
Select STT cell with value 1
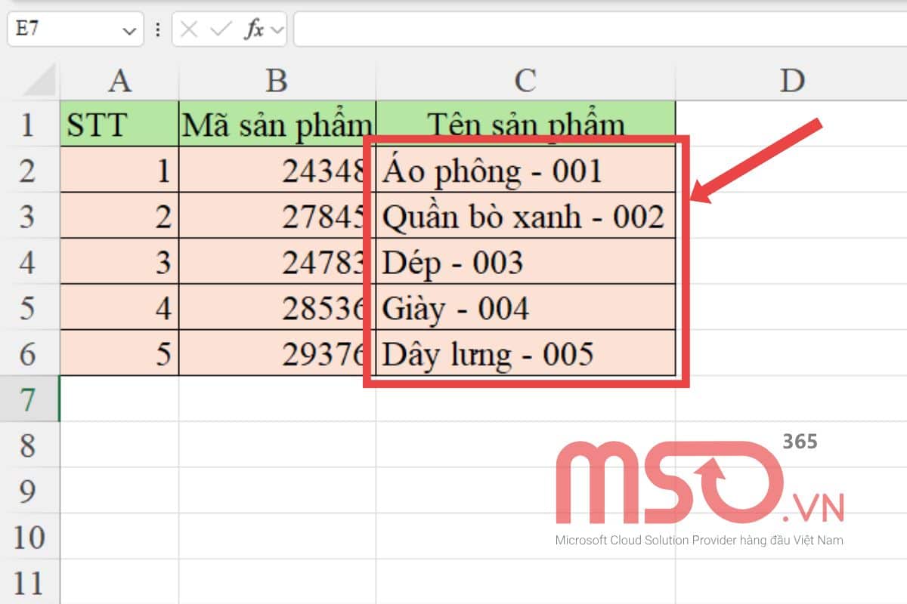pyautogui.click(x=119, y=170)
